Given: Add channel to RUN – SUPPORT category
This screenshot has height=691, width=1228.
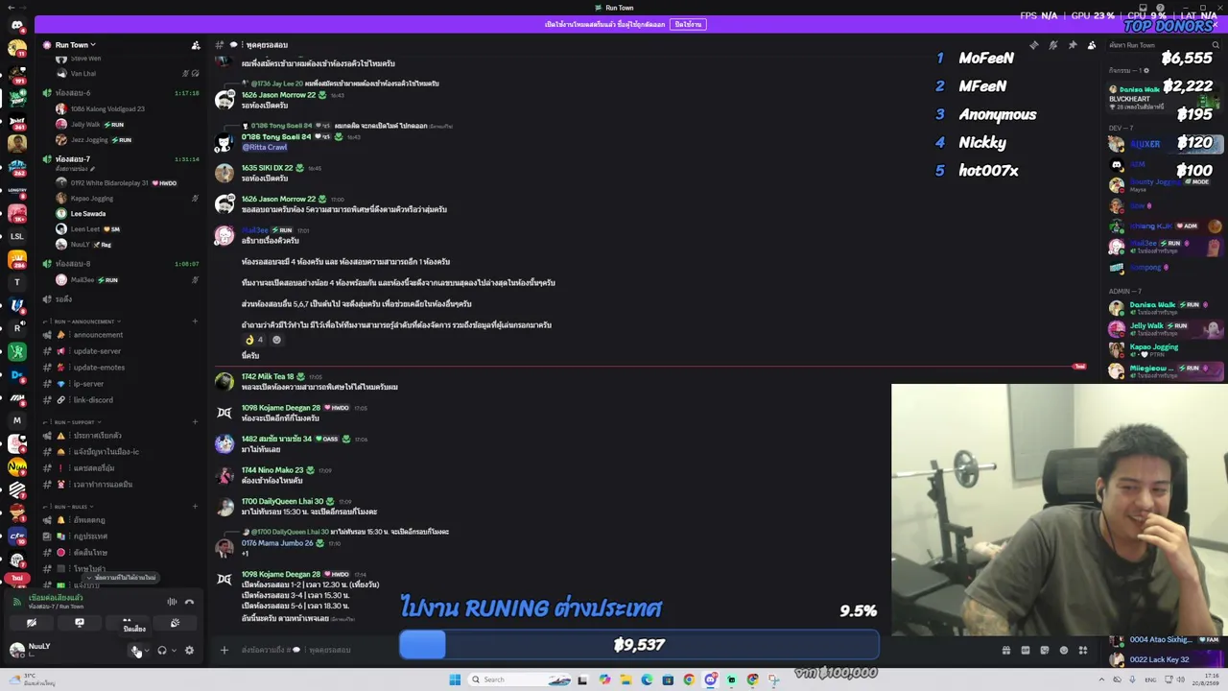Looking at the screenshot, I should click(x=195, y=422).
